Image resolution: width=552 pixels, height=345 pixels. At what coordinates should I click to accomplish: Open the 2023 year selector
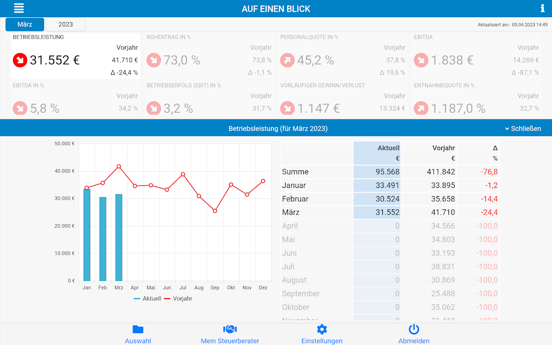point(66,24)
